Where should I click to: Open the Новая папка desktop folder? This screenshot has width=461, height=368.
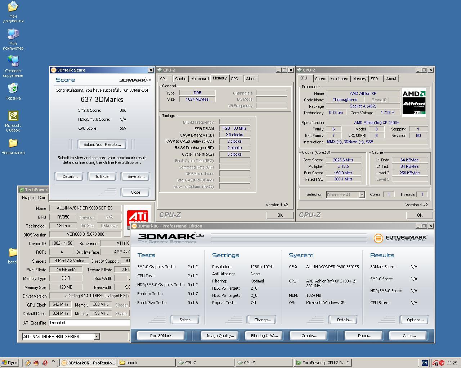(x=13, y=147)
